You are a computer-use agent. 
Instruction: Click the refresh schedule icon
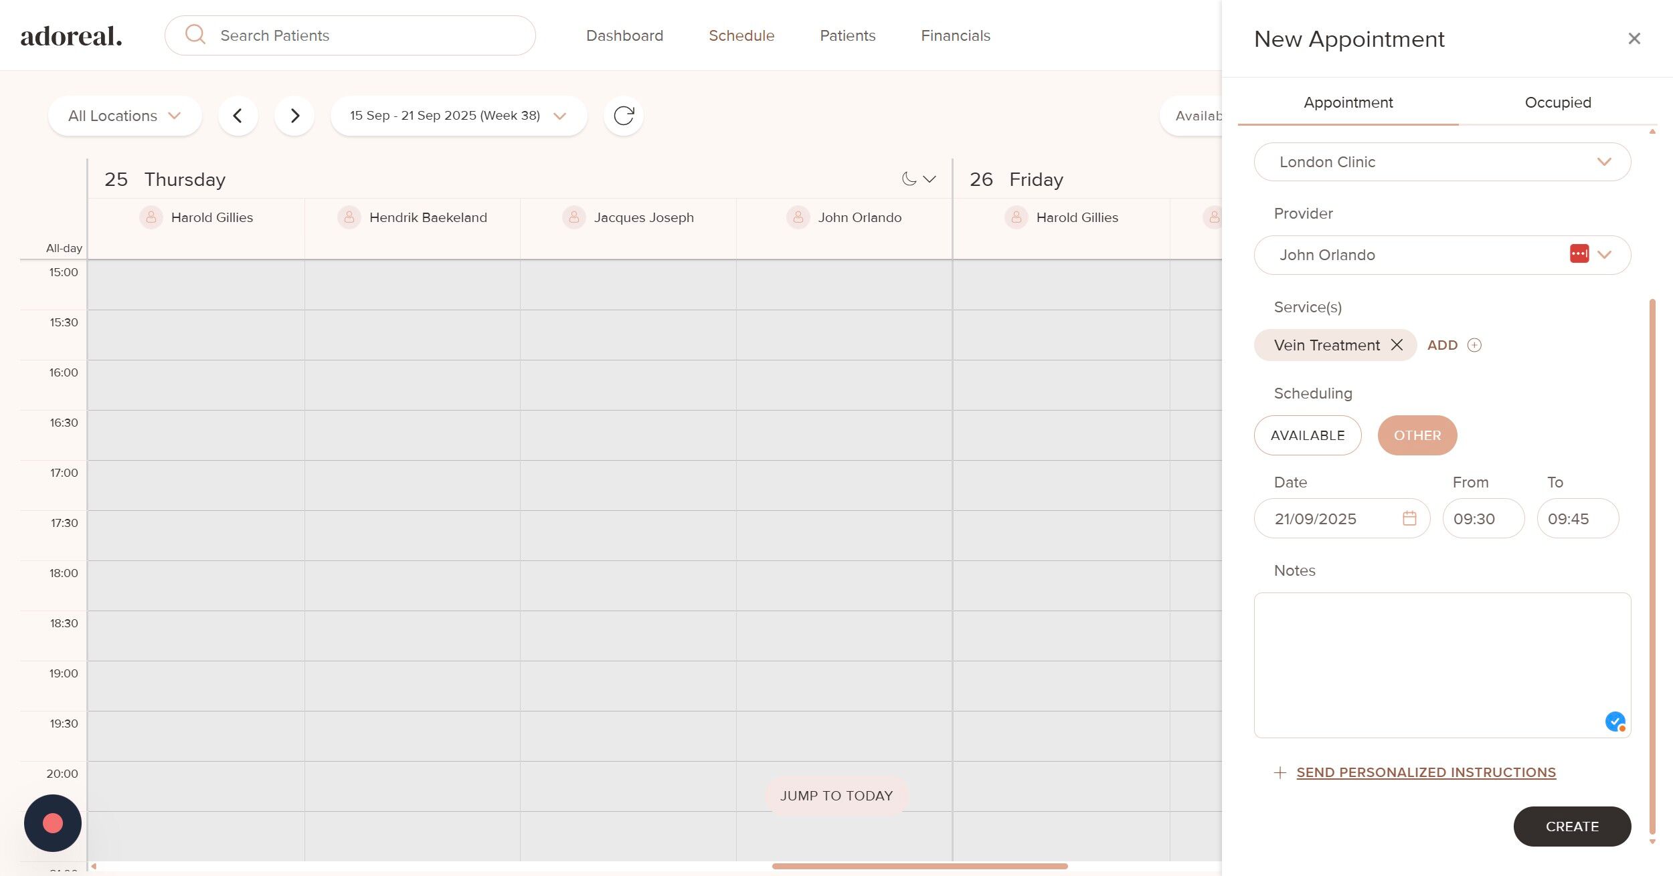pyautogui.click(x=623, y=116)
